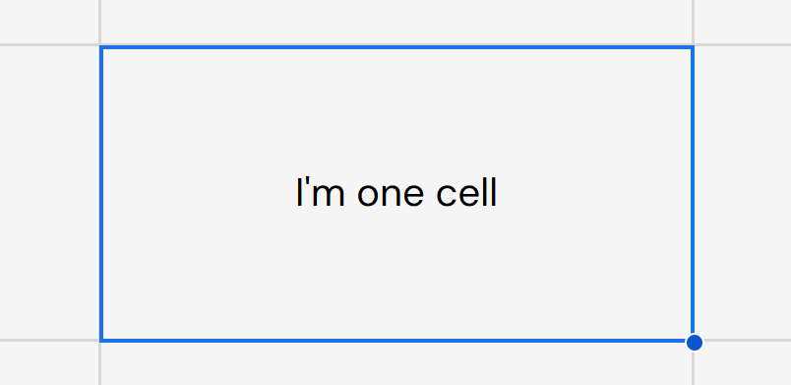Click the blue fill handle dot
Image resolution: width=791 pixels, height=385 pixels.
pos(695,342)
